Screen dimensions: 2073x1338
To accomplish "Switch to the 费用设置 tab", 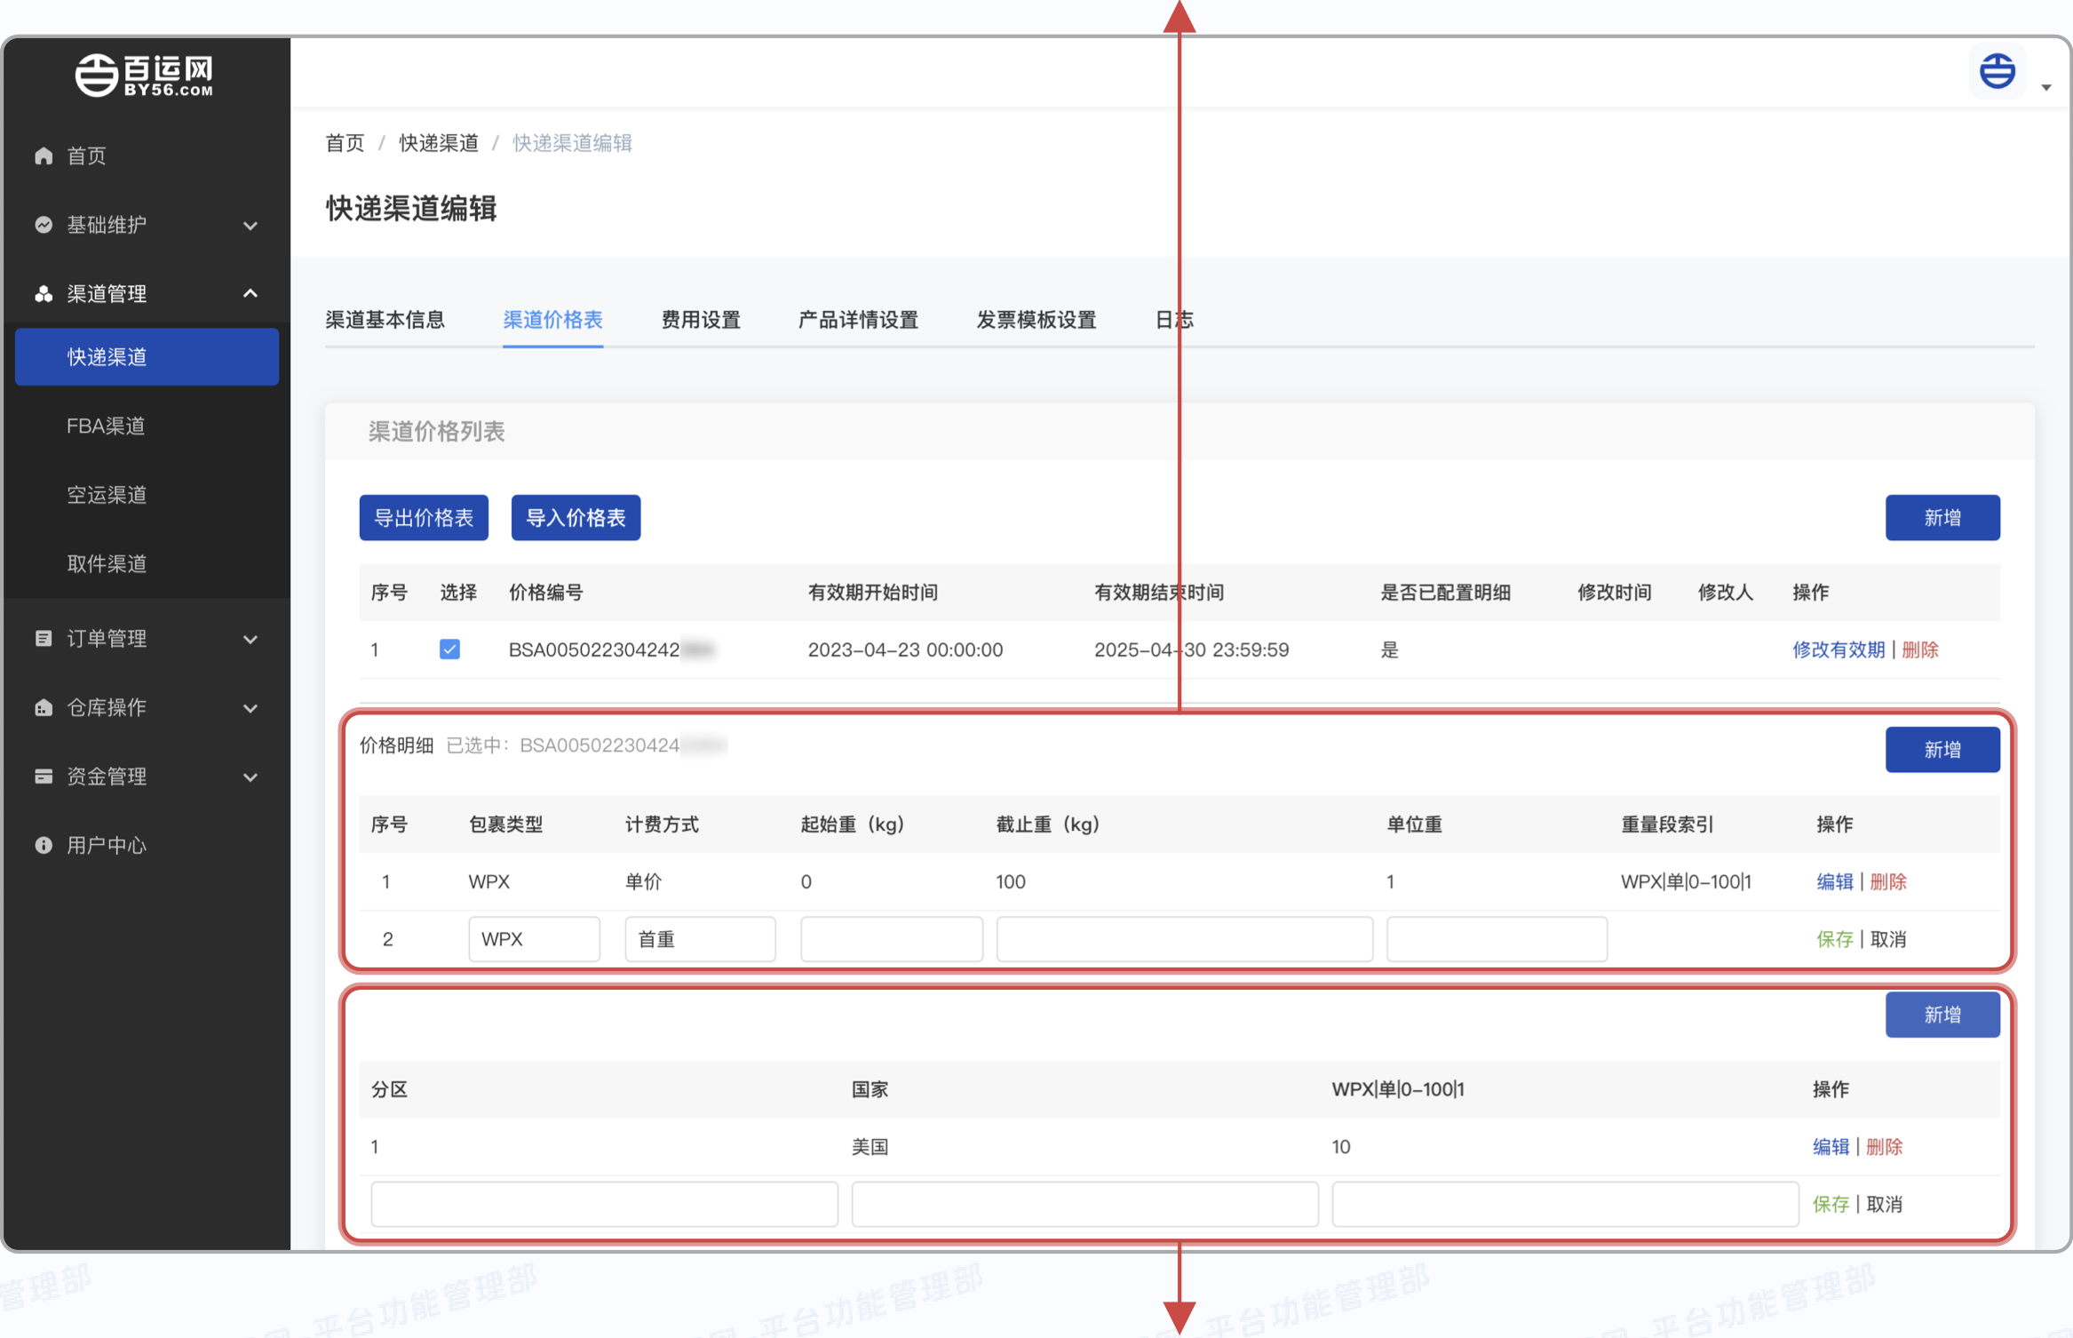I will (x=701, y=320).
